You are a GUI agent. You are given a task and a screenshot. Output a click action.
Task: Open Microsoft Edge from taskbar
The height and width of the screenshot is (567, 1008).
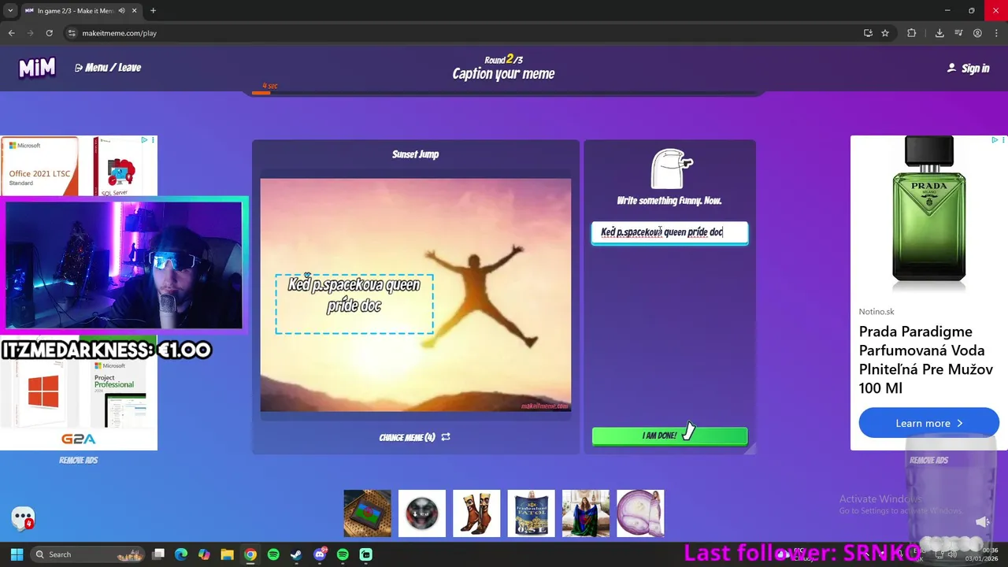(181, 554)
